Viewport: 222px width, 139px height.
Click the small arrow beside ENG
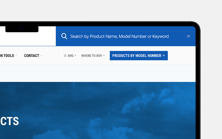[75, 56]
